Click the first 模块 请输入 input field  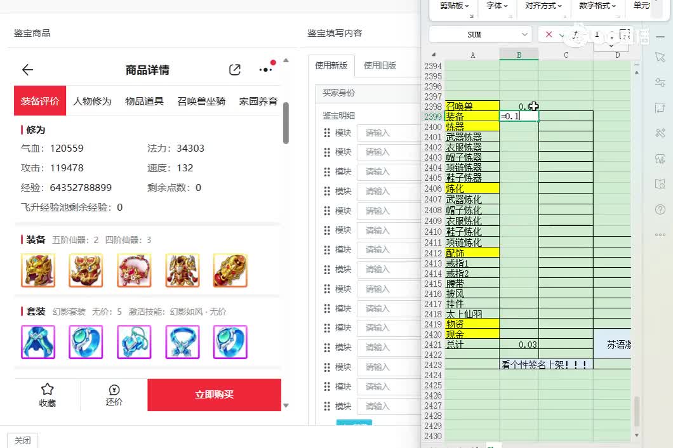click(387, 133)
